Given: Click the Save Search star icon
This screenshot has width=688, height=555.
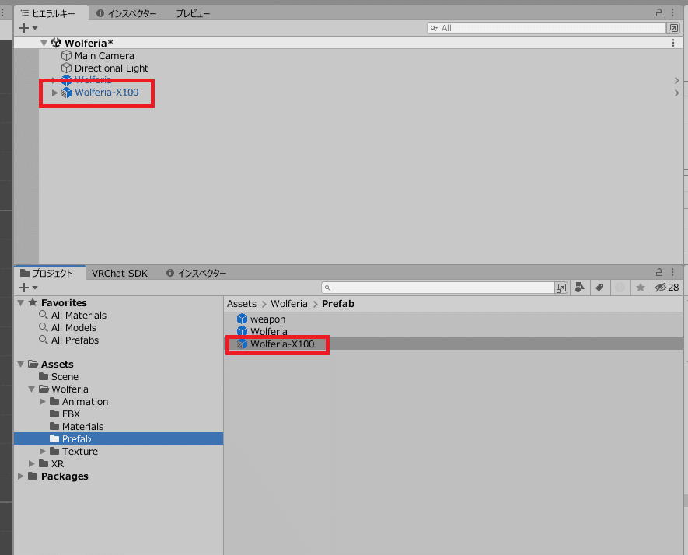Looking at the screenshot, I should (641, 288).
